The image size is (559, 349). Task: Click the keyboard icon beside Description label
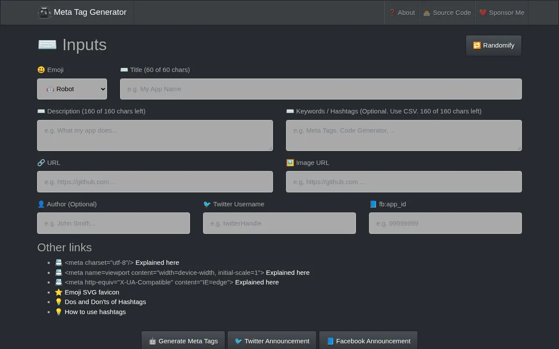(41, 111)
